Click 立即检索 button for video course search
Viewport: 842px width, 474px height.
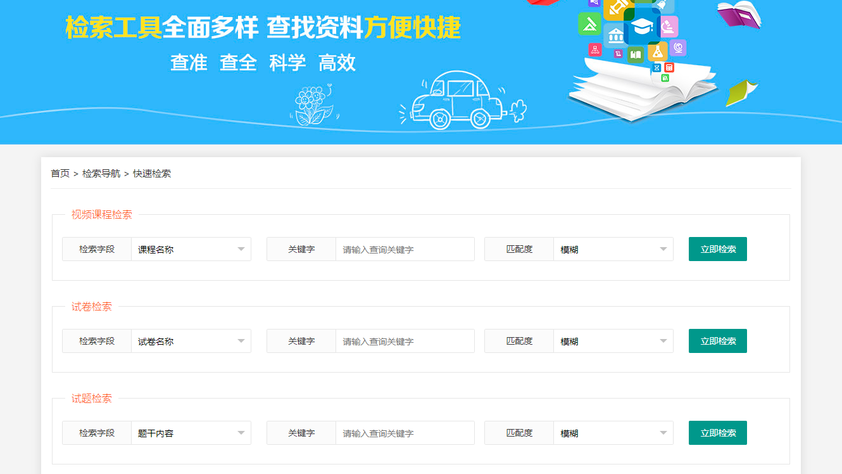point(717,249)
